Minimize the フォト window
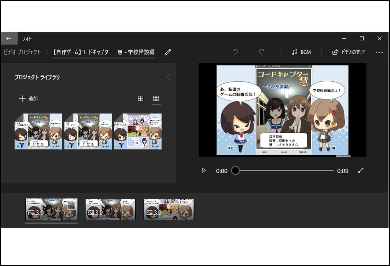Viewport: 390px width, 266px height. (344, 38)
